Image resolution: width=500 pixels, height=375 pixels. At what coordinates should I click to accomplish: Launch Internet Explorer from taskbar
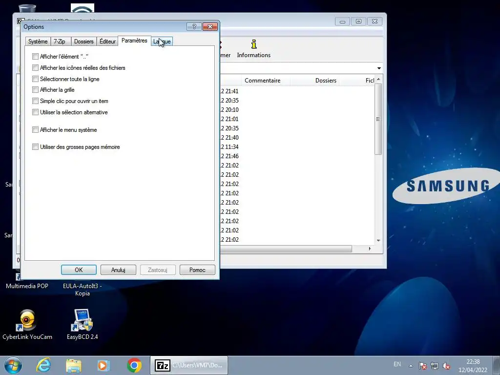tap(43, 365)
